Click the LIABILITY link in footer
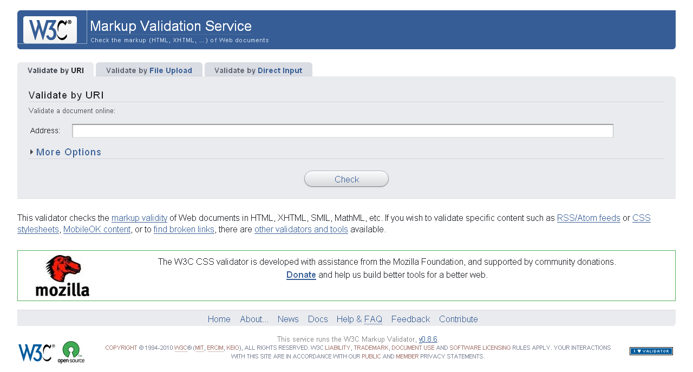The width and height of the screenshot is (693, 372). point(338,348)
